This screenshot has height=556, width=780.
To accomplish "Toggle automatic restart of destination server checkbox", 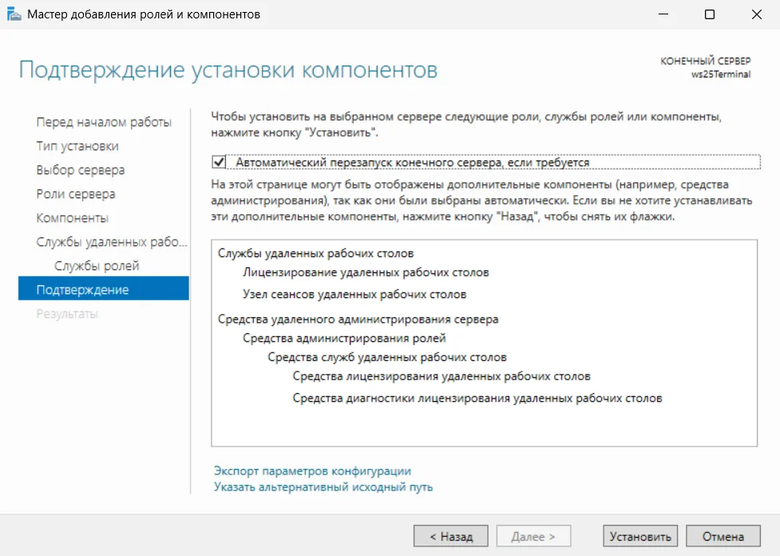I will (x=219, y=162).
